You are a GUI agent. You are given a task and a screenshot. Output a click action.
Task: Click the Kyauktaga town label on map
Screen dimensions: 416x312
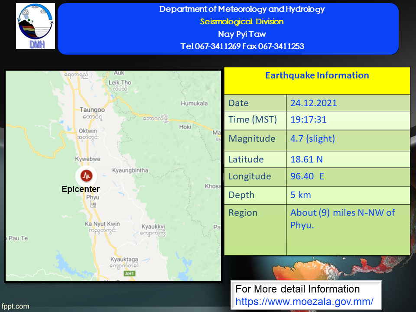tap(124, 259)
